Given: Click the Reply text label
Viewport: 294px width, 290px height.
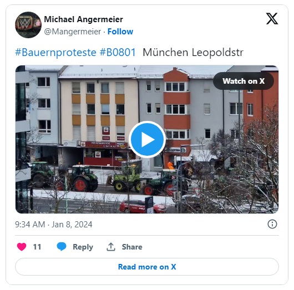Looking at the screenshot, I should click(83, 247).
